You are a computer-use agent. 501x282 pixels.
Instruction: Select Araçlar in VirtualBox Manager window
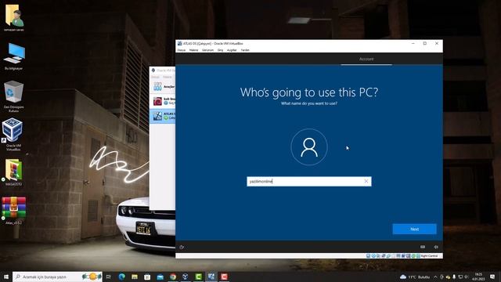point(163,86)
